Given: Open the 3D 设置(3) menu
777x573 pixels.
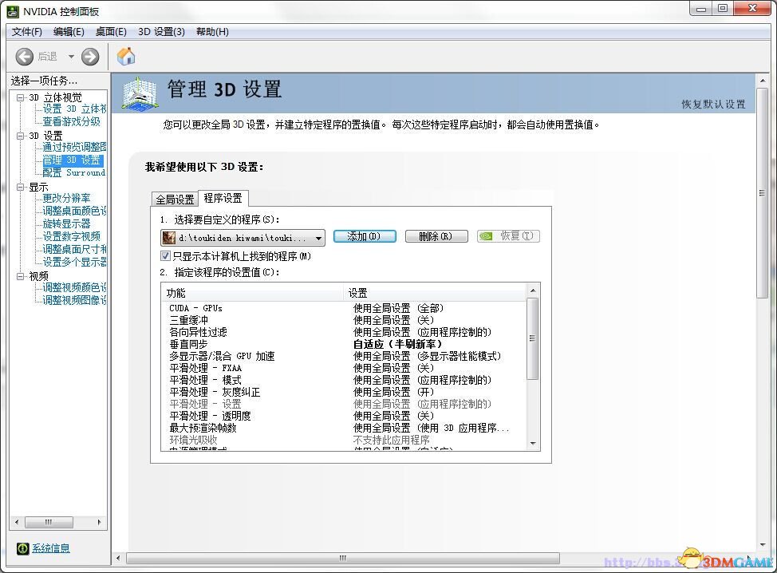Looking at the screenshot, I should [162, 32].
